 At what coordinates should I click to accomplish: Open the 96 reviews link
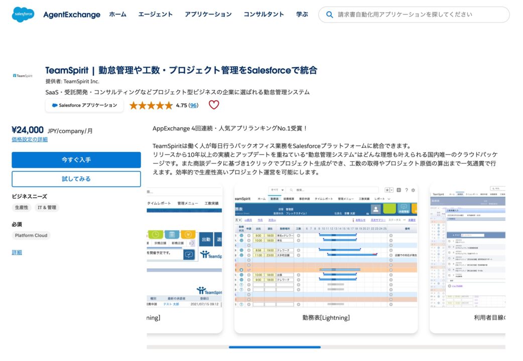(193, 105)
